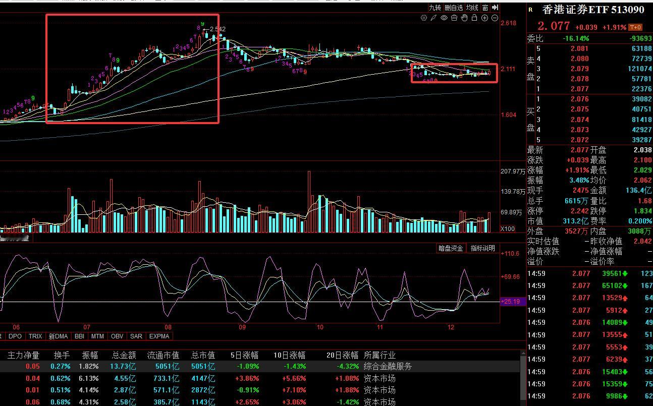
Task: Open chart settings gear icon
Action: (x=424, y=18)
